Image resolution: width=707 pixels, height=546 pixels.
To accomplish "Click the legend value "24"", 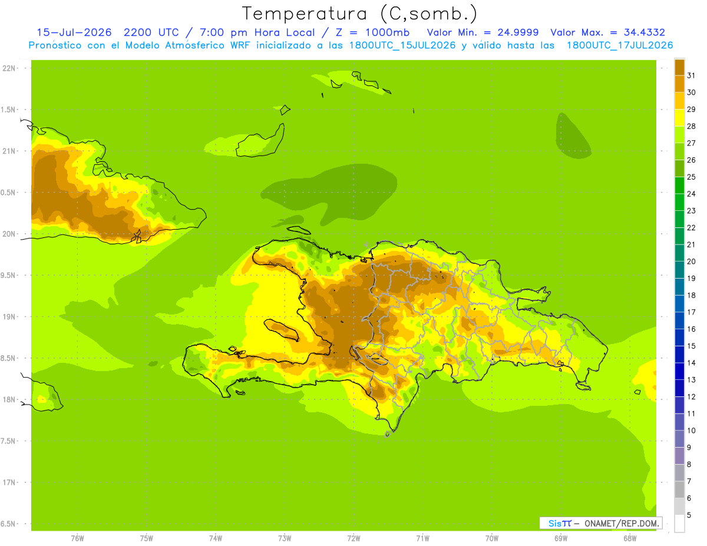I will click(x=692, y=194).
